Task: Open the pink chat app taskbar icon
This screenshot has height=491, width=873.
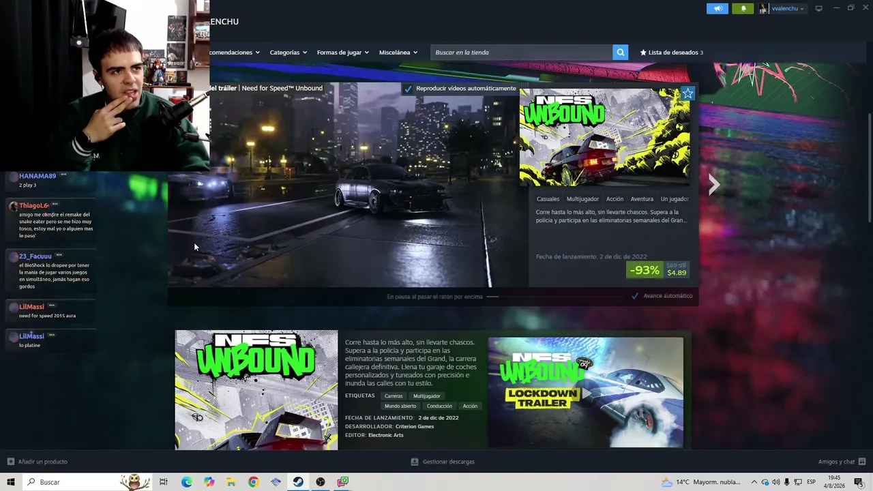Action: (x=343, y=482)
